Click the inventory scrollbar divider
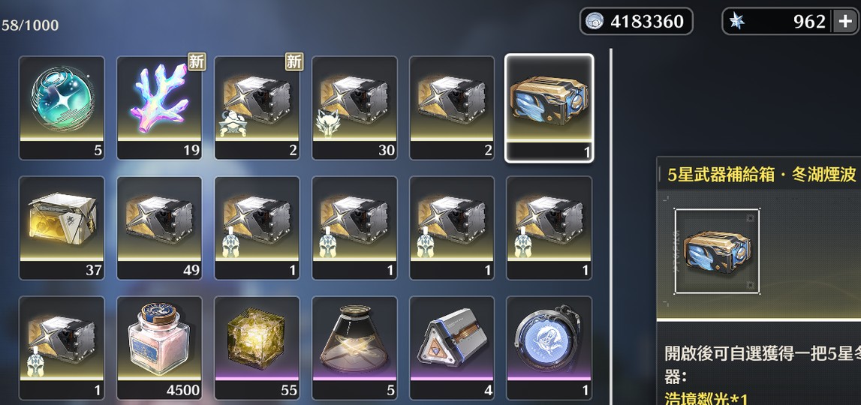 [610, 226]
